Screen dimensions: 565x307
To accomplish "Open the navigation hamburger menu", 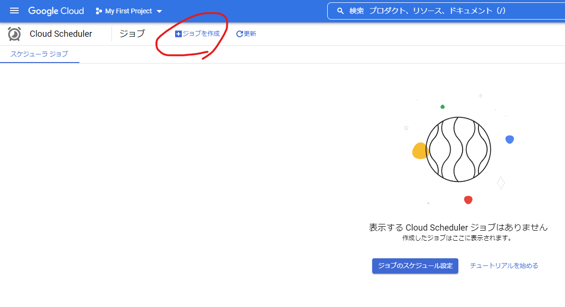I will [14, 11].
